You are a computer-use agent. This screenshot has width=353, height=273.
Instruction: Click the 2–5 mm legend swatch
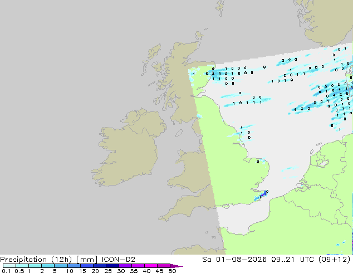coord(48,266)
